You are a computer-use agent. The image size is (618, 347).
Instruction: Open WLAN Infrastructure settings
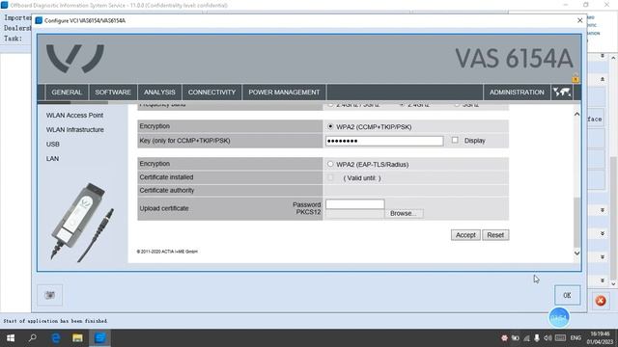click(75, 130)
